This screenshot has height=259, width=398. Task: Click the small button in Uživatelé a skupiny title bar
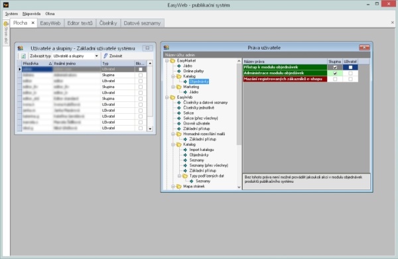click(147, 48)
